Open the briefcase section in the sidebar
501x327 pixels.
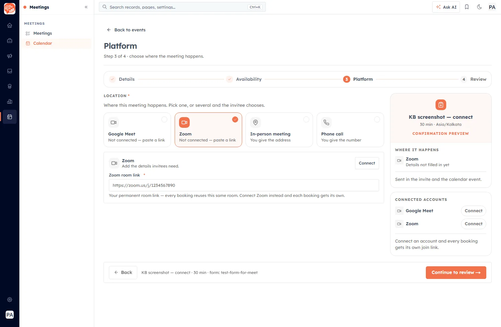tap(10, 41)
